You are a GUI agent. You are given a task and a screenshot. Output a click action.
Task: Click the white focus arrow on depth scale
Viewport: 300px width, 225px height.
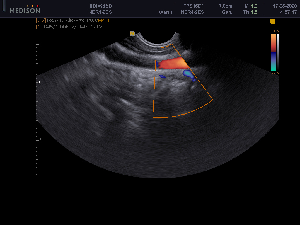(x=40, y=82)
